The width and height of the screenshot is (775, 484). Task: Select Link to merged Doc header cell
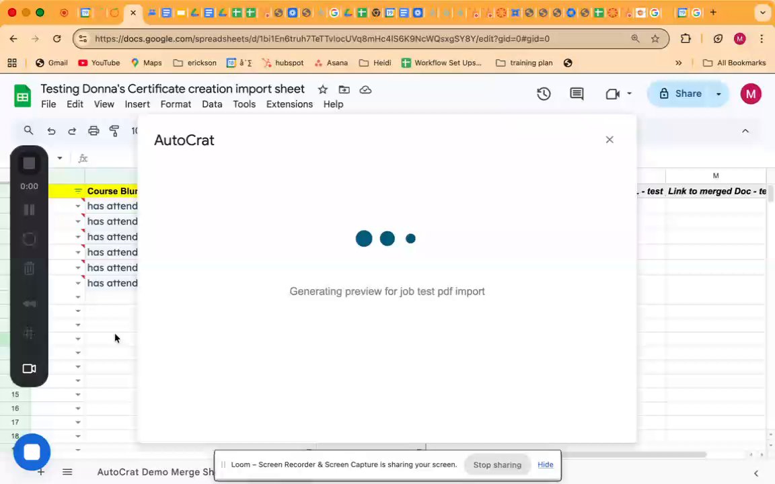tap(716, 191)
